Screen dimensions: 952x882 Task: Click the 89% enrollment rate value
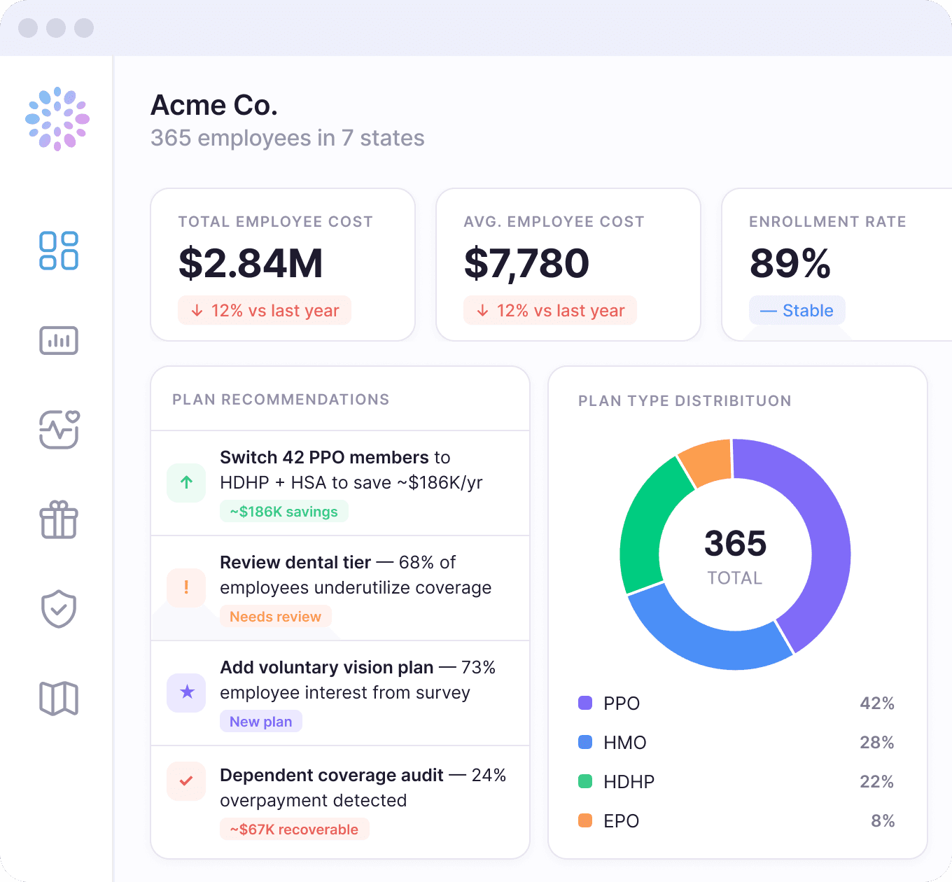[x=790, y=264]
